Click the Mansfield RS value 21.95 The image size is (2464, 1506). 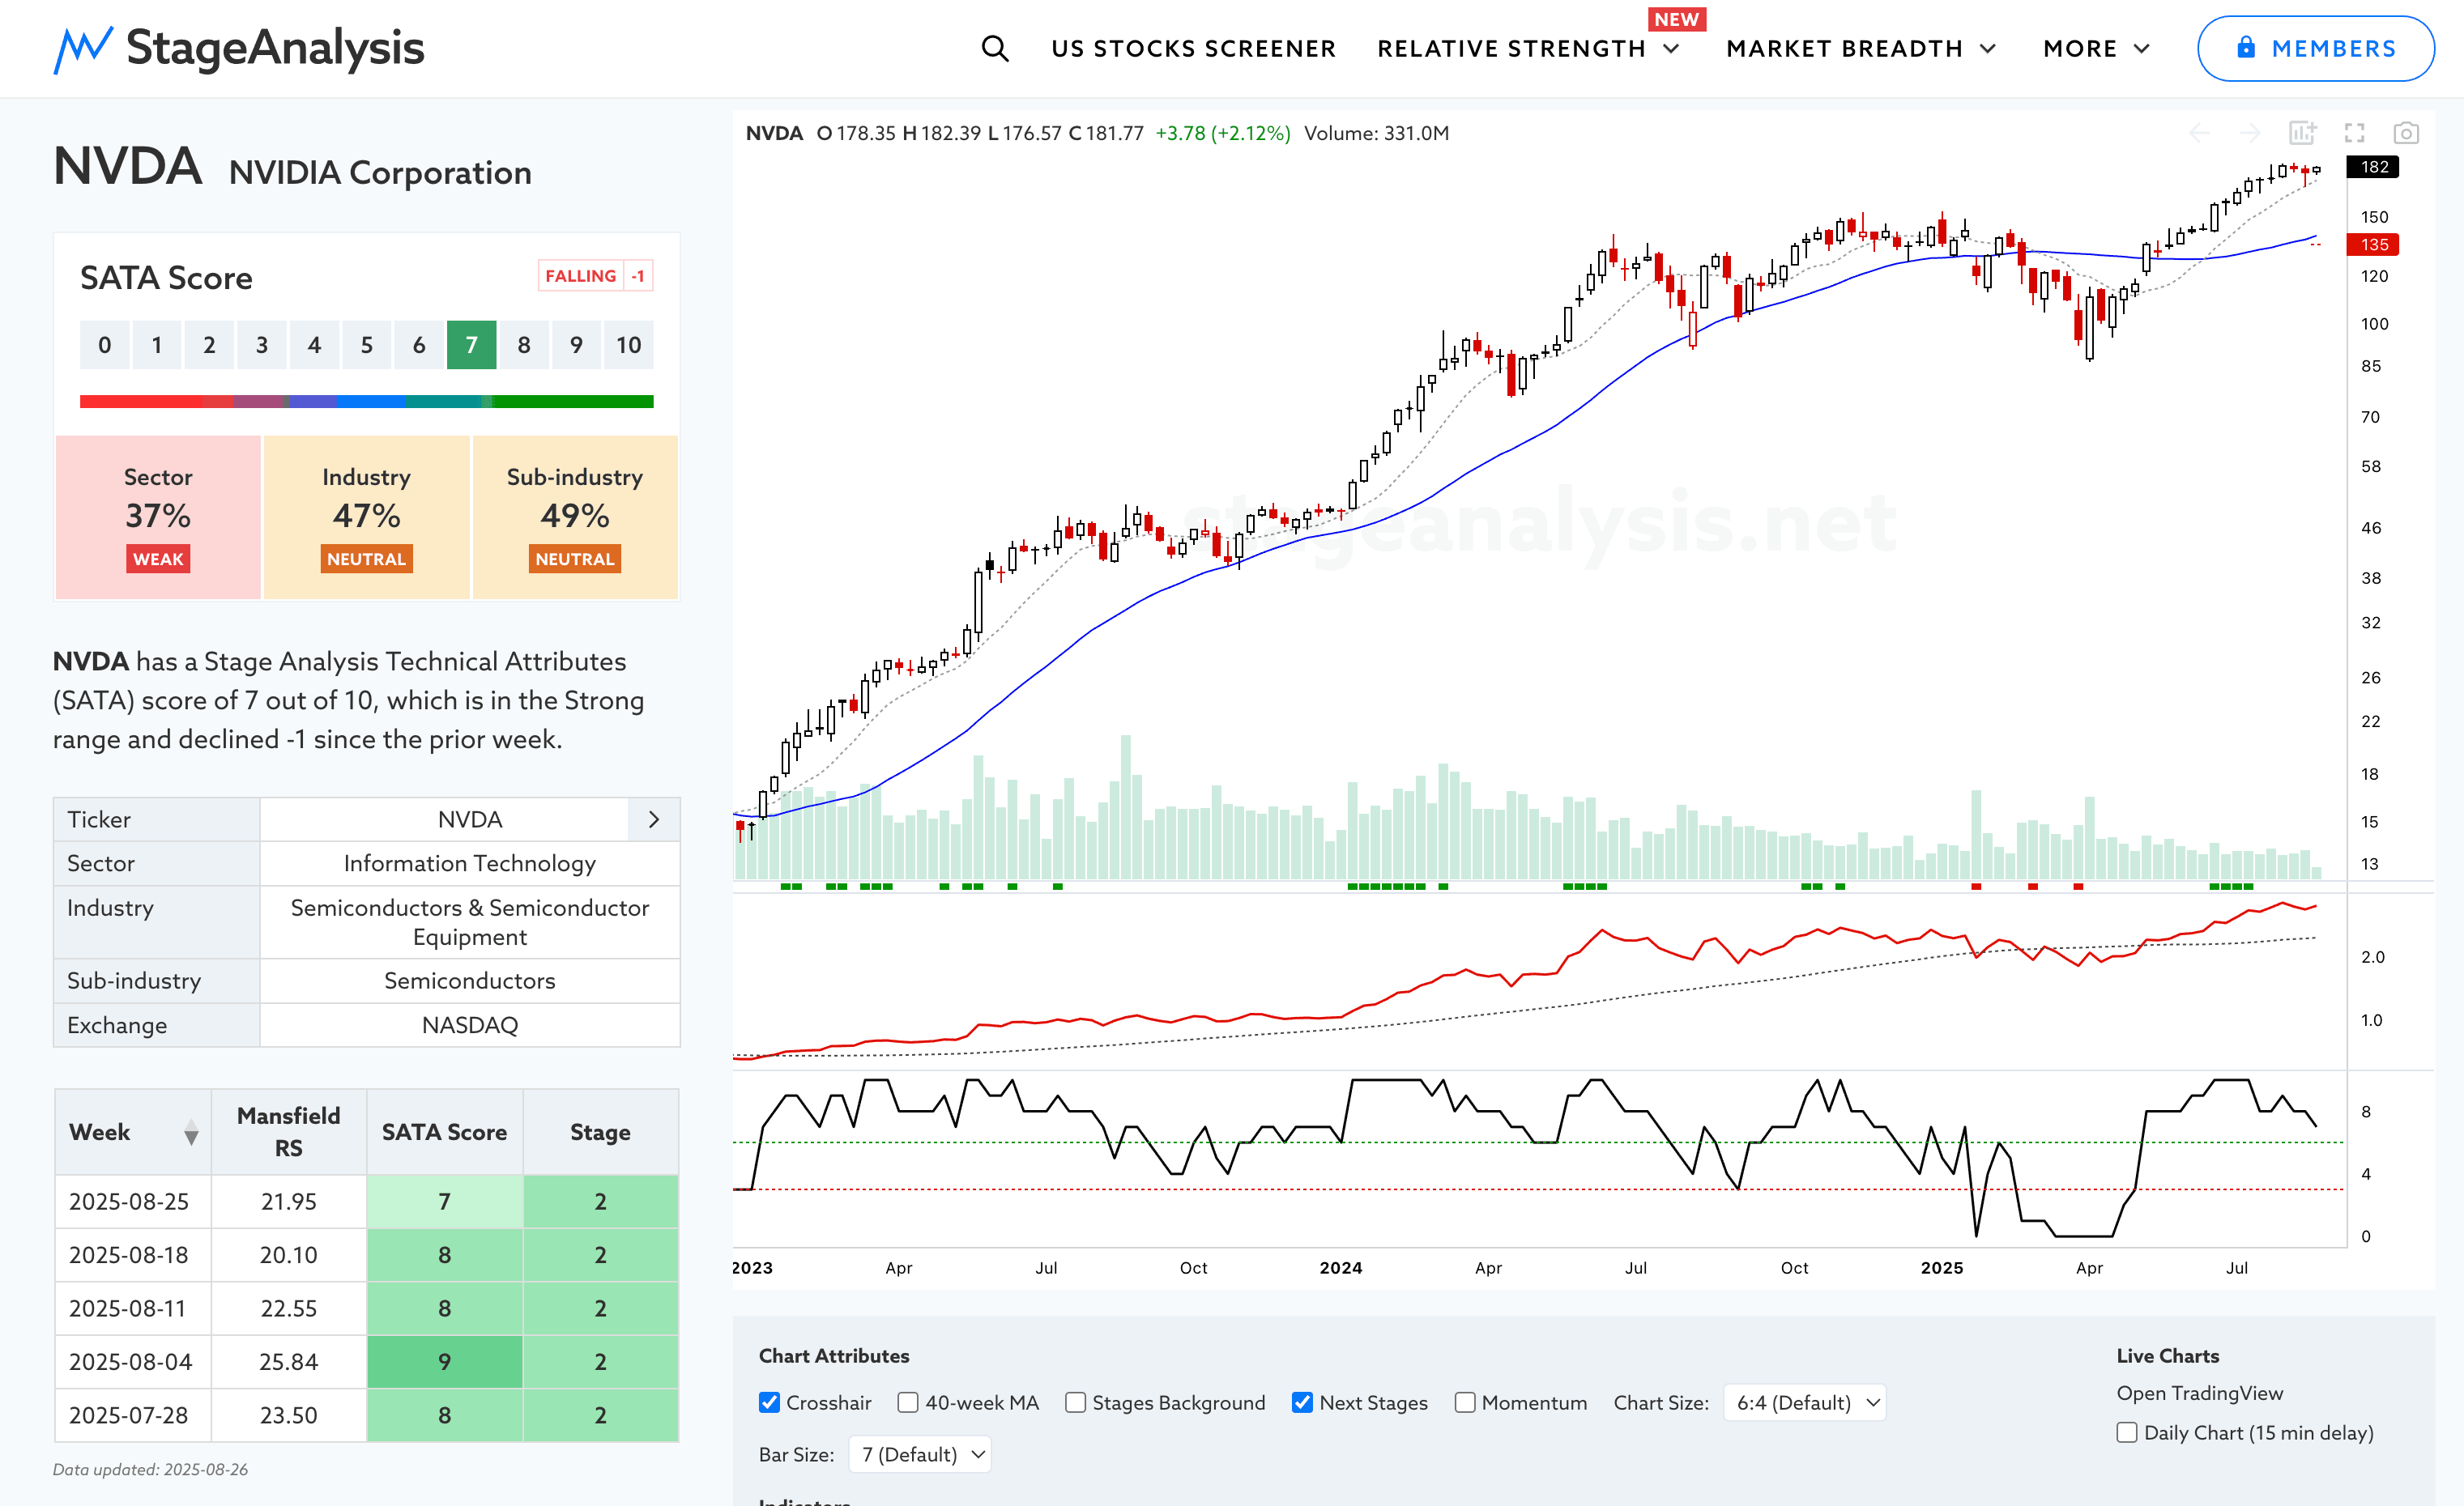288,1202
